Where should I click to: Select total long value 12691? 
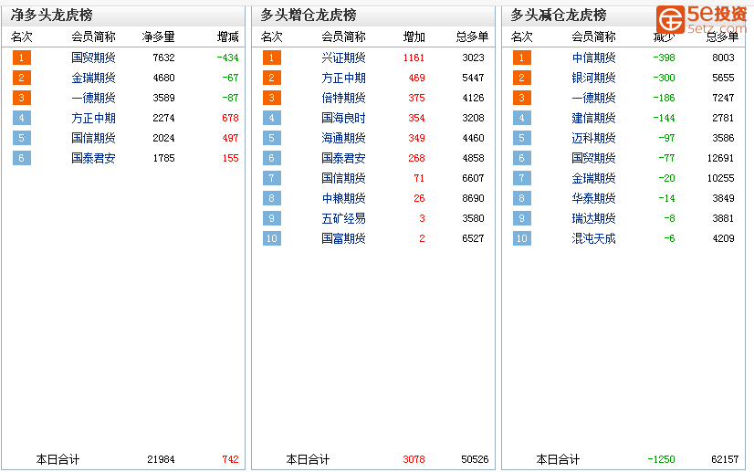click(720, 158)
